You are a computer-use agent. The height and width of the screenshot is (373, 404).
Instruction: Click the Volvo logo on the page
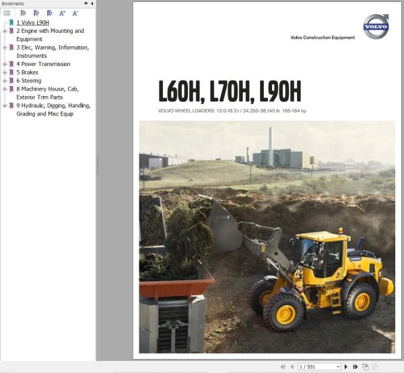click(376, 26)
